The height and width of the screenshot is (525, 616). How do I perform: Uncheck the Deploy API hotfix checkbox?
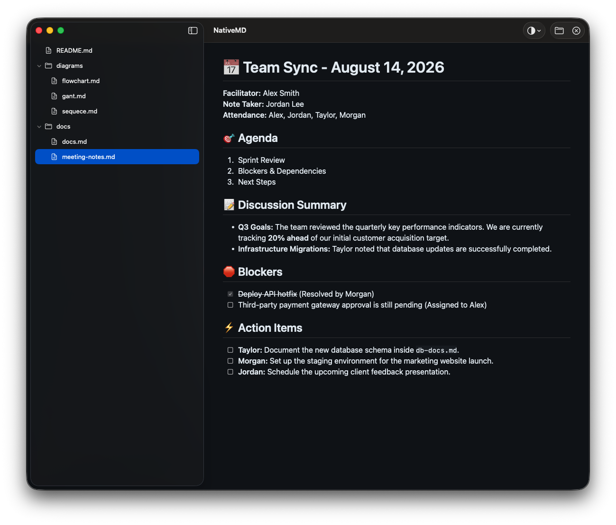pos(230,294)
